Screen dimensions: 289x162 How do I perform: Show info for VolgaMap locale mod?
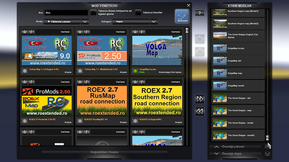[x=142, y=32]
